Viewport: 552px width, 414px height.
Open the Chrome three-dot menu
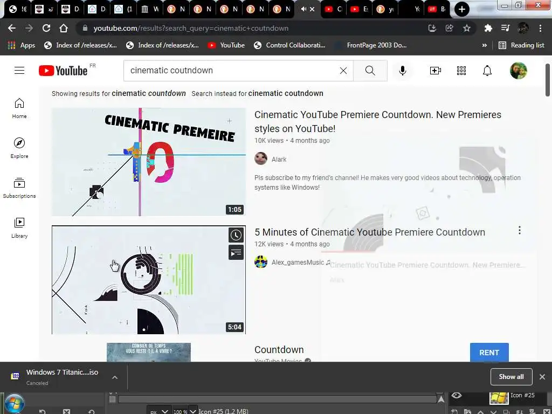(x=540, y=28)
